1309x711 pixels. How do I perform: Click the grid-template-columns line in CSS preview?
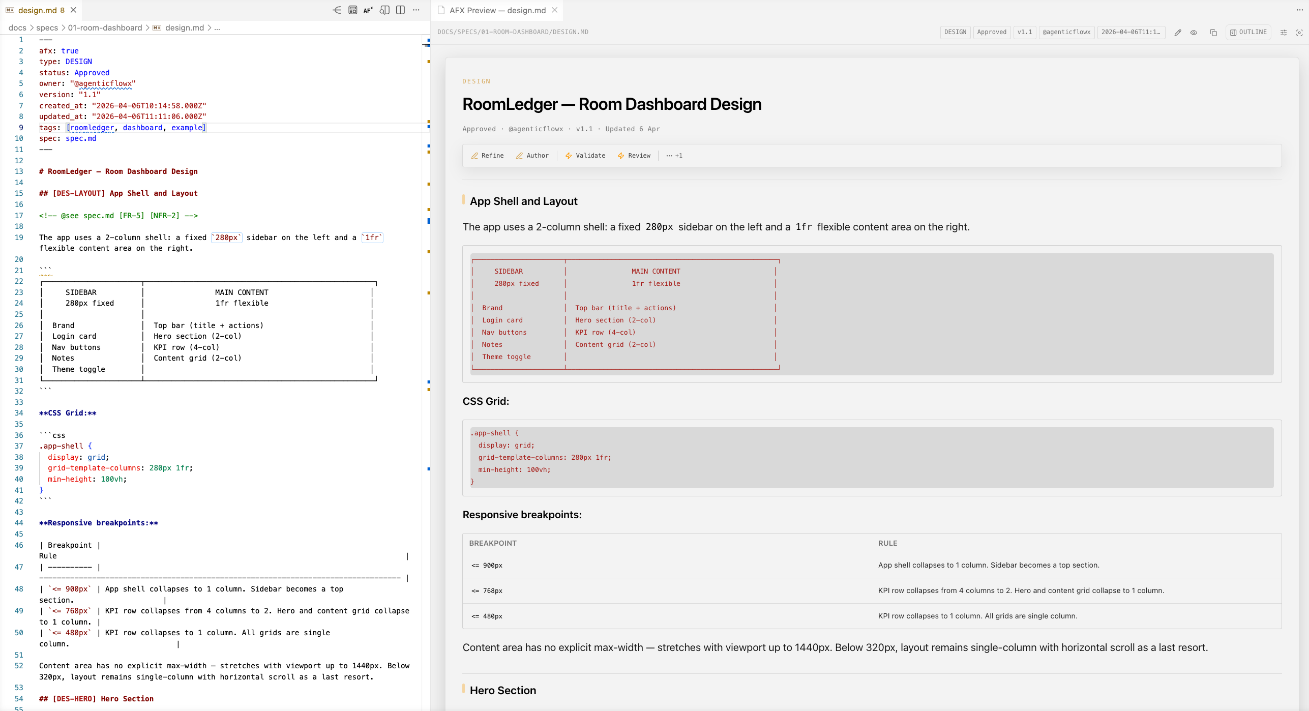[544, 458]
